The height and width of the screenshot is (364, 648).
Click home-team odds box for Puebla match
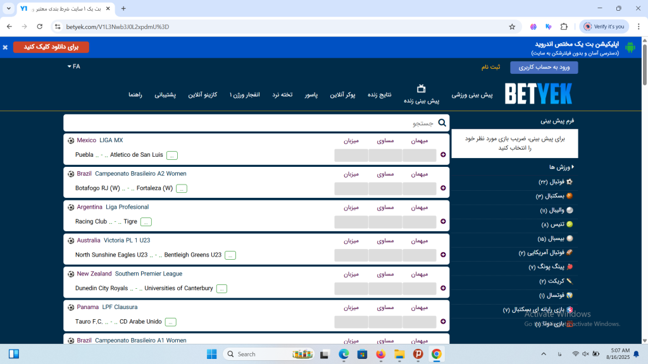351,155
